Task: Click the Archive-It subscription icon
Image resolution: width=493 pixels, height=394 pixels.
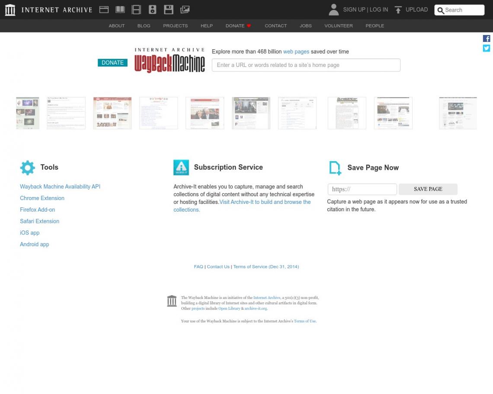Action: [x=181, y=168]
